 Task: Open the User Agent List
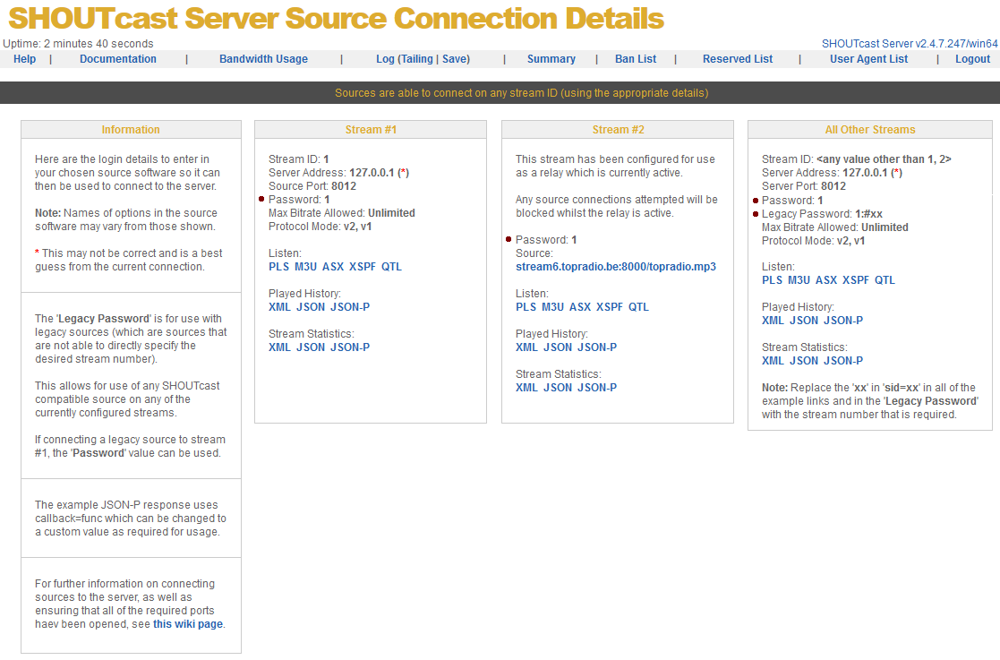coord(868,59)
